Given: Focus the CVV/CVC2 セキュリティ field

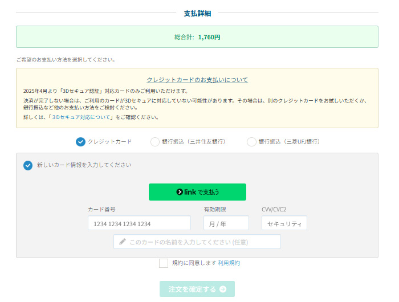Looking at the screenshot, I should click(284, 223).
